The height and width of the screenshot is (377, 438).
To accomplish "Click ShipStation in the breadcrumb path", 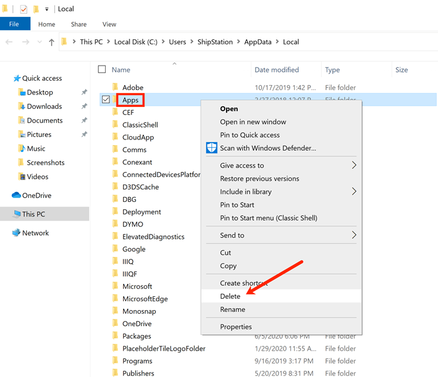I will 215,42.
